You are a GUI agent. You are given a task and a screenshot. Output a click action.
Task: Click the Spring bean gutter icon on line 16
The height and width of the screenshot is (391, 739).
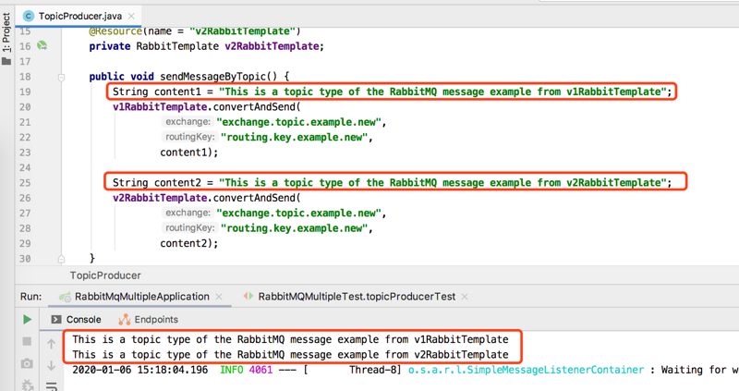point(42,45)
